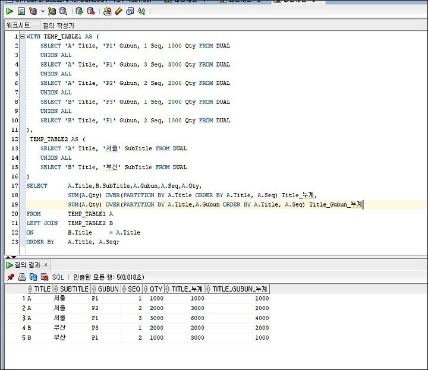Click the SQL link in the result toolbar

pyautogui.click(x=58, y=277)
